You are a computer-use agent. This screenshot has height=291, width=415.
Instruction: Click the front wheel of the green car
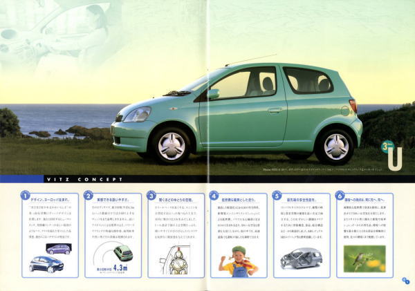tap(170, 146)
